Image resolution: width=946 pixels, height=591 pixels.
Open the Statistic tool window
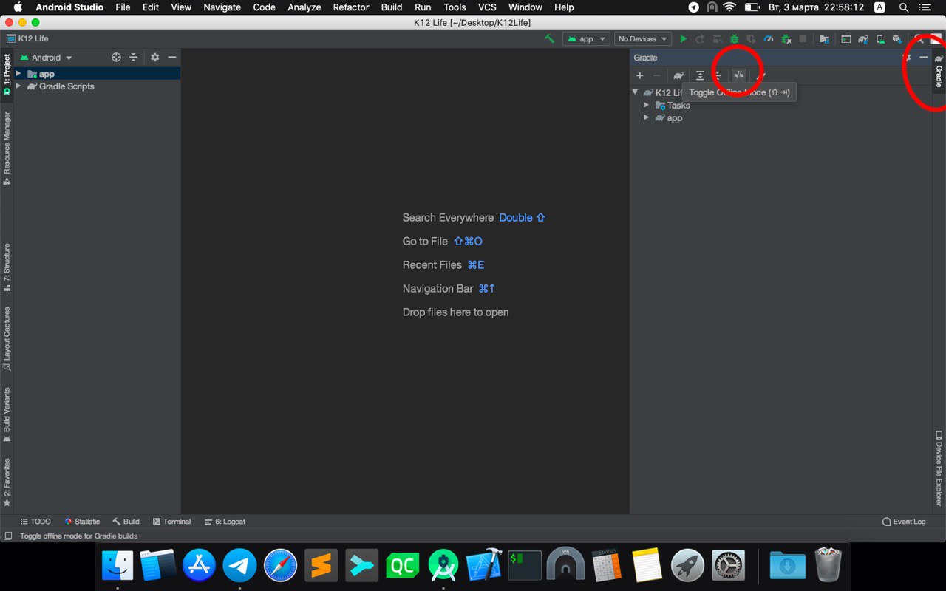click(x=82, y=522)
